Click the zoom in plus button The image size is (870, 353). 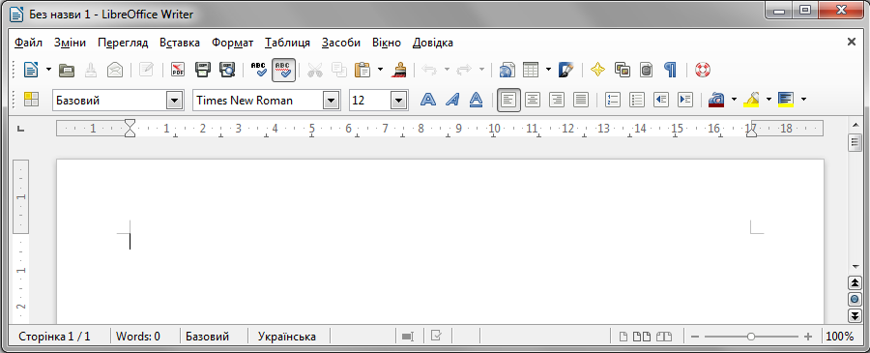(808, 337)
